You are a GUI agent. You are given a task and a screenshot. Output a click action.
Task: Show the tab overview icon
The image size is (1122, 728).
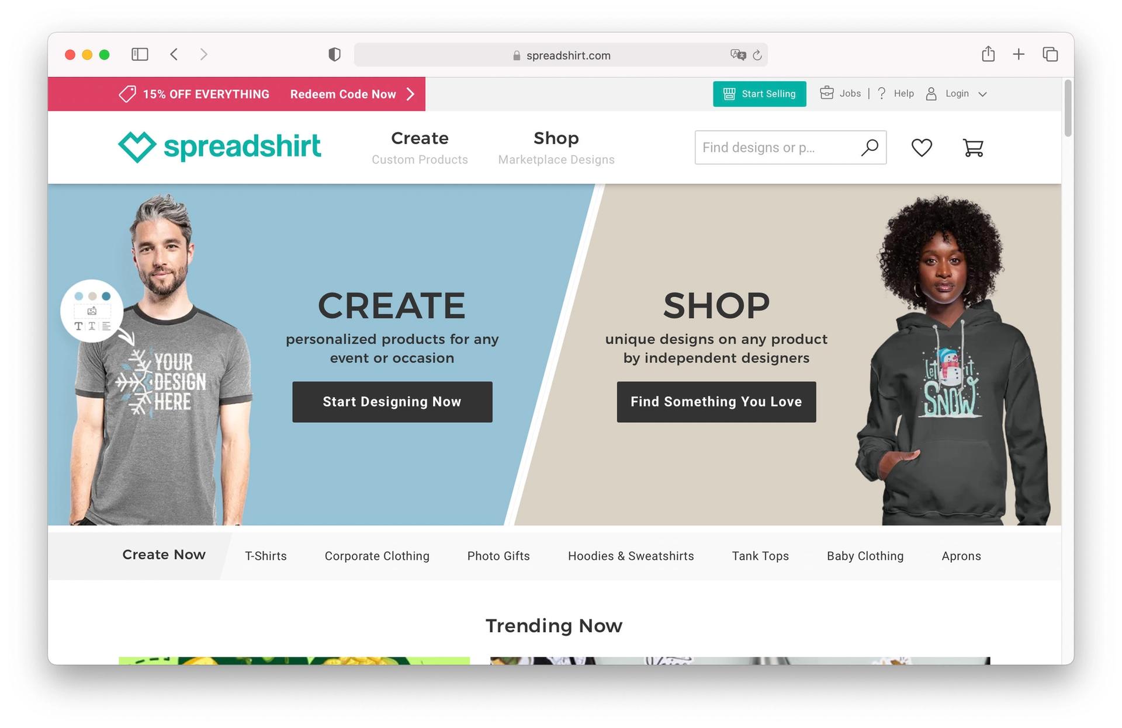pyautogui.click(x=1050, y=54)
